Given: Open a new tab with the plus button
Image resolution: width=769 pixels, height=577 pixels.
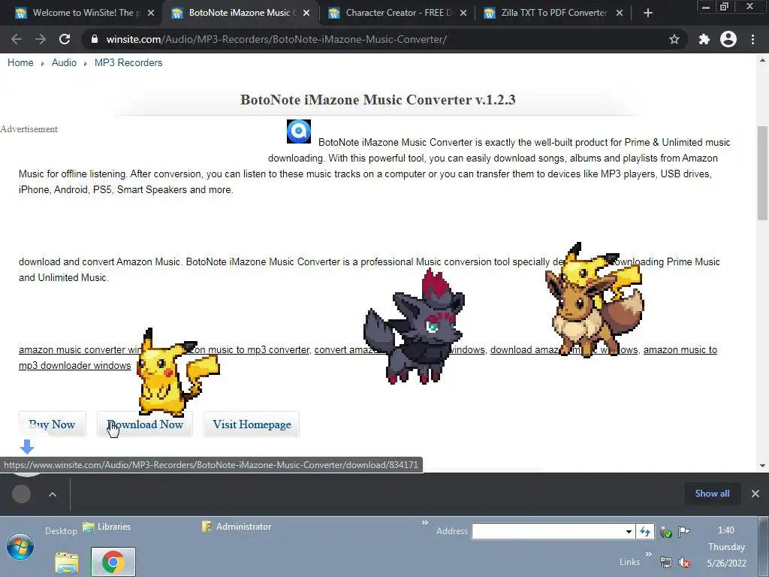Looking at the screenshot, I should click(648, 13).
